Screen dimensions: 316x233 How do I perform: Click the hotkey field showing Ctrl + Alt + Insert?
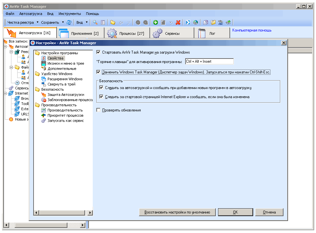[209, 61]
